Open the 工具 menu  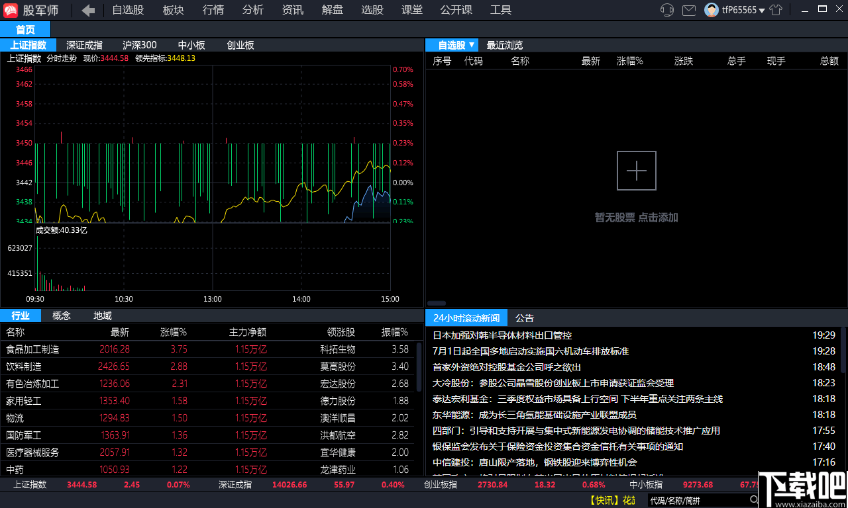click(501, 10)
